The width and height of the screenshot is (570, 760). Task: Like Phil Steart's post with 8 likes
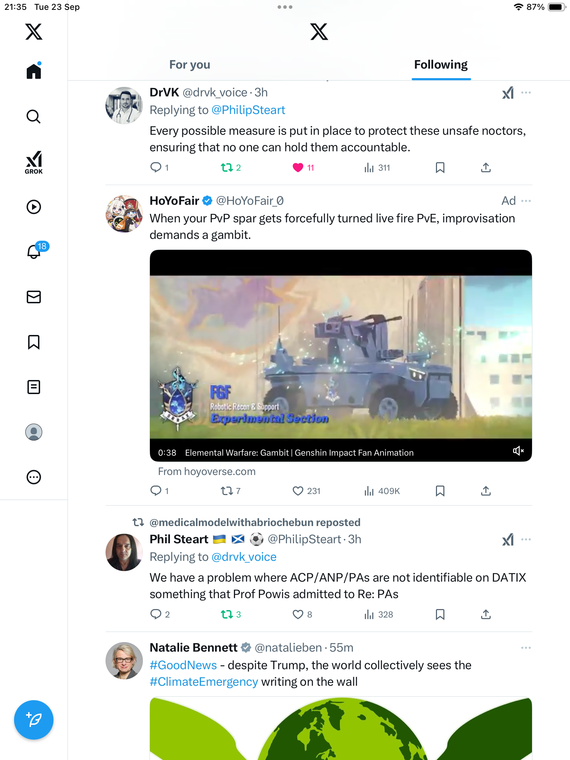tap(298, 614)
